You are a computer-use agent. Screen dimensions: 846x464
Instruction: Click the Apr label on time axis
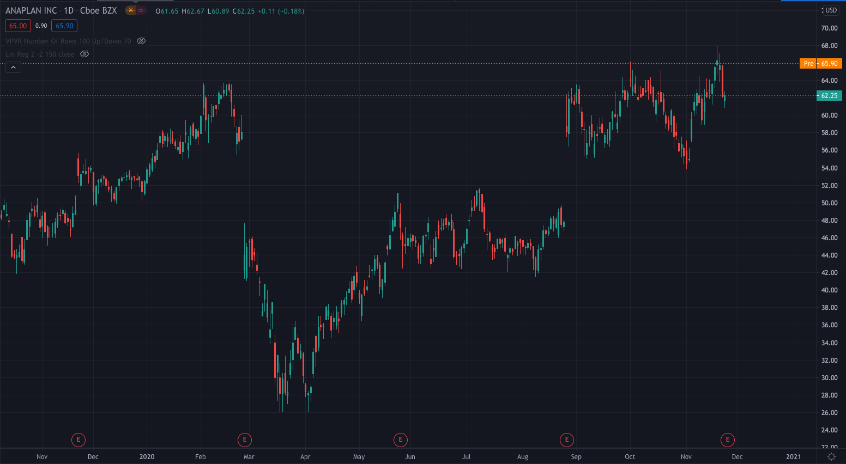(305, 456)
